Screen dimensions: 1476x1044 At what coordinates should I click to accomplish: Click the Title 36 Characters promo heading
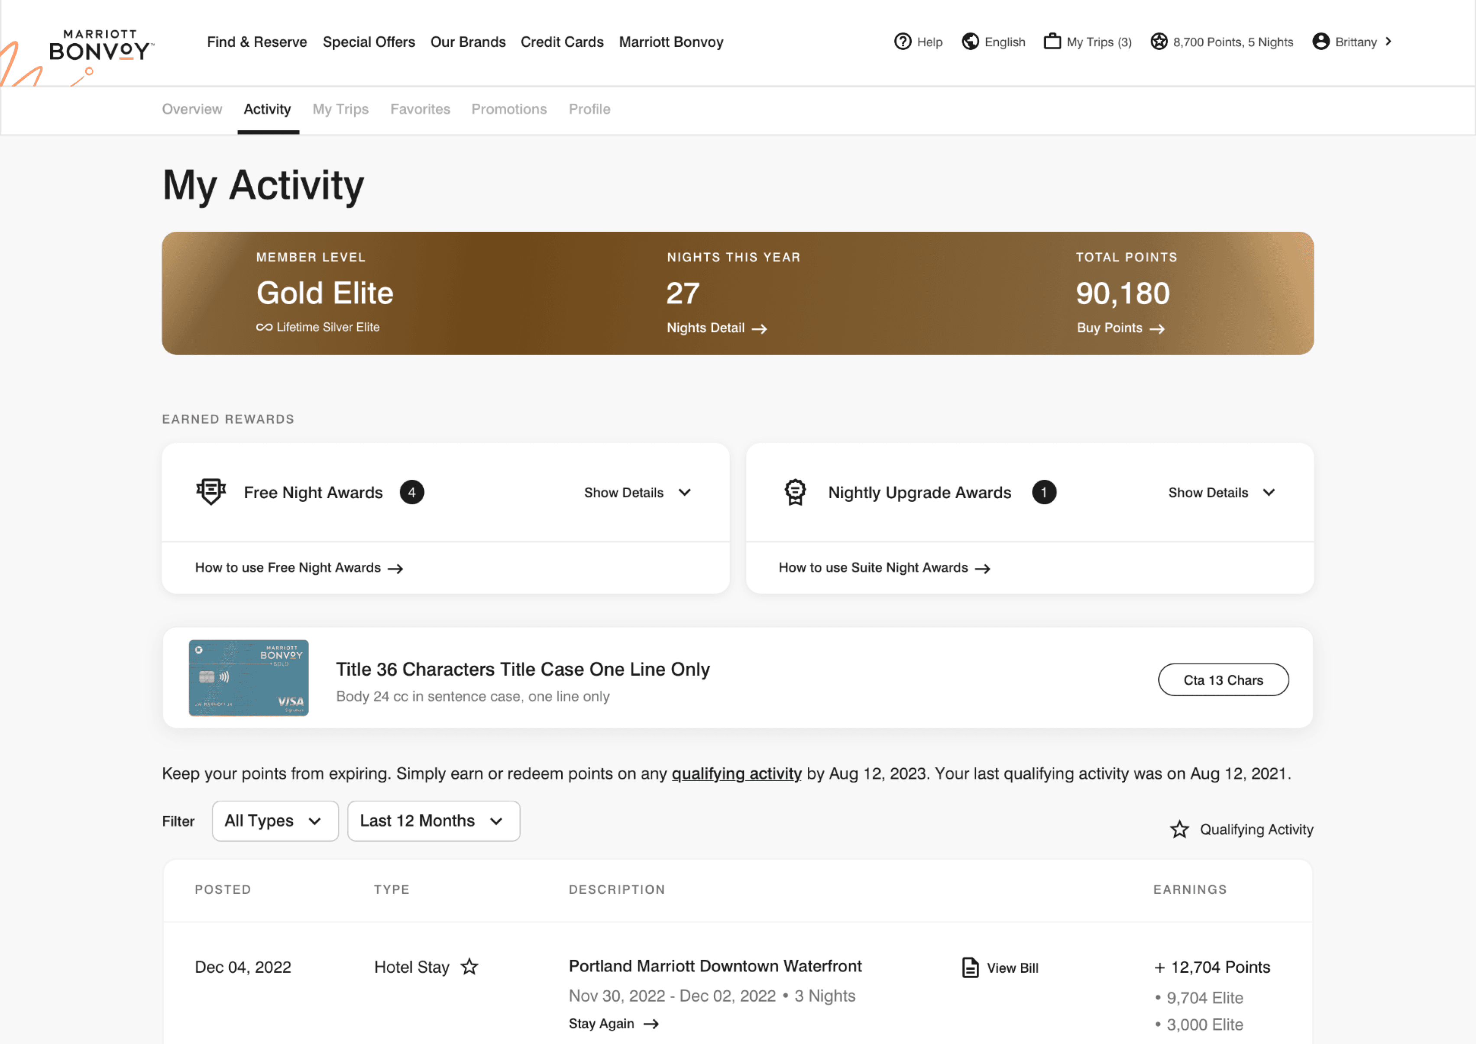coord(523,669)
